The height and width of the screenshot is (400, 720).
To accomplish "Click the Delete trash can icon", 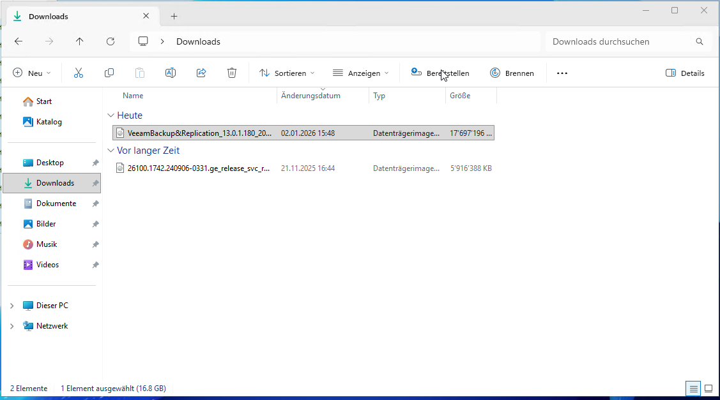I will pyautogui.click(x=232, y=73).
